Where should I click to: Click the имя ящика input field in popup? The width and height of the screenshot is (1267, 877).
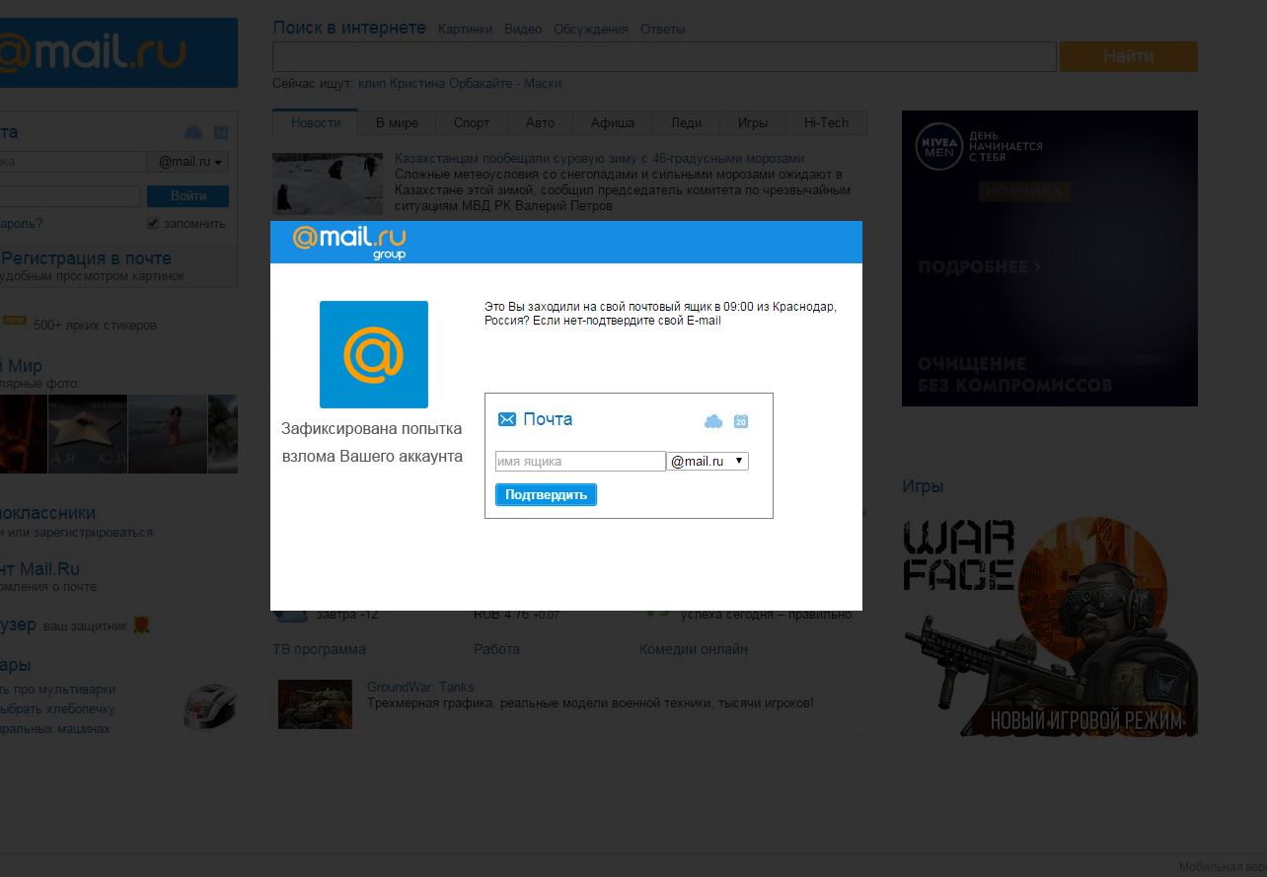[x=580, y=461]
